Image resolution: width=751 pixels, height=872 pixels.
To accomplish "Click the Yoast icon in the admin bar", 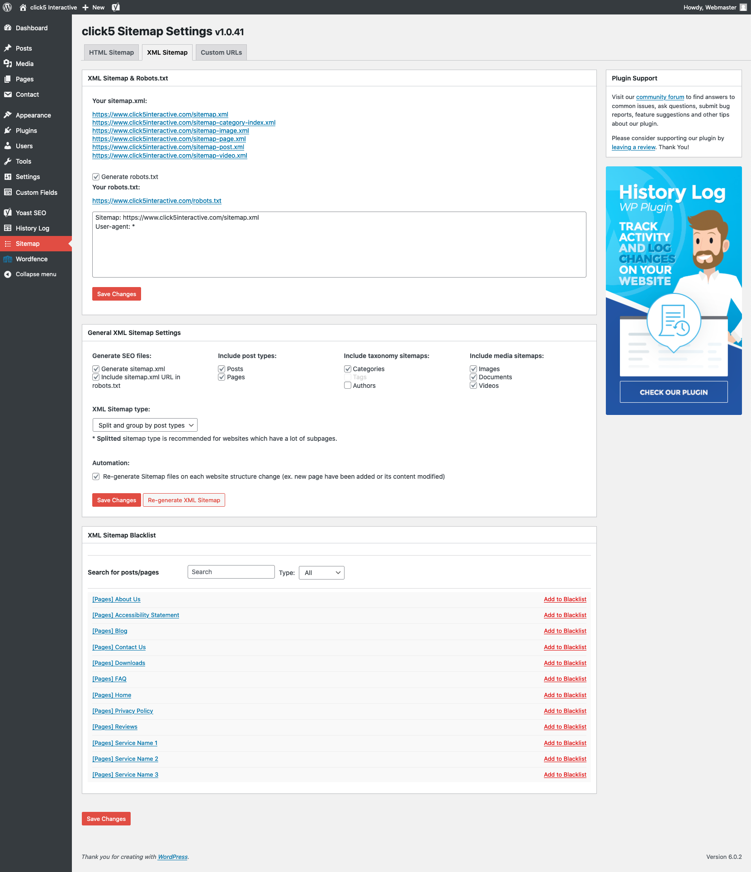I will tap(116, 7).
